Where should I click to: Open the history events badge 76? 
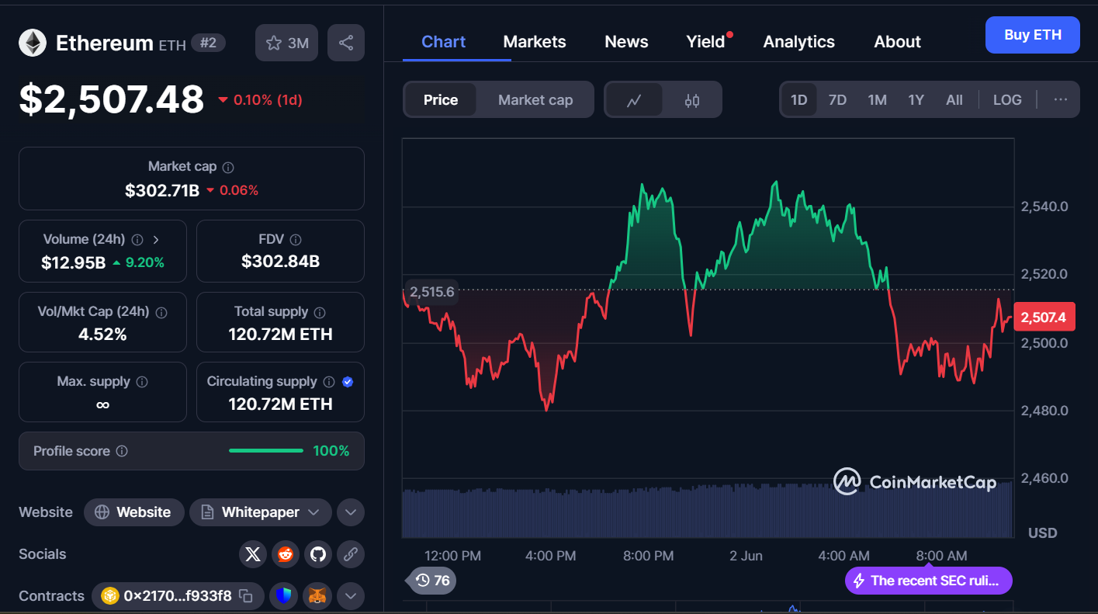pyautogui.click(x=432, y=581)
